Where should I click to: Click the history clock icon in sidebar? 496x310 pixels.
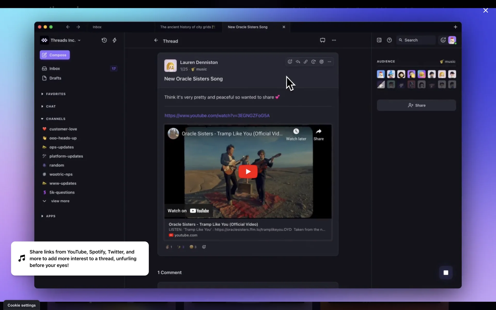104,40
